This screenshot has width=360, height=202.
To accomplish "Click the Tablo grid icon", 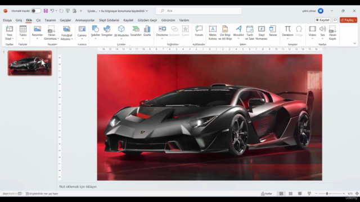I will pyautogui.click(x=23, y=29).
